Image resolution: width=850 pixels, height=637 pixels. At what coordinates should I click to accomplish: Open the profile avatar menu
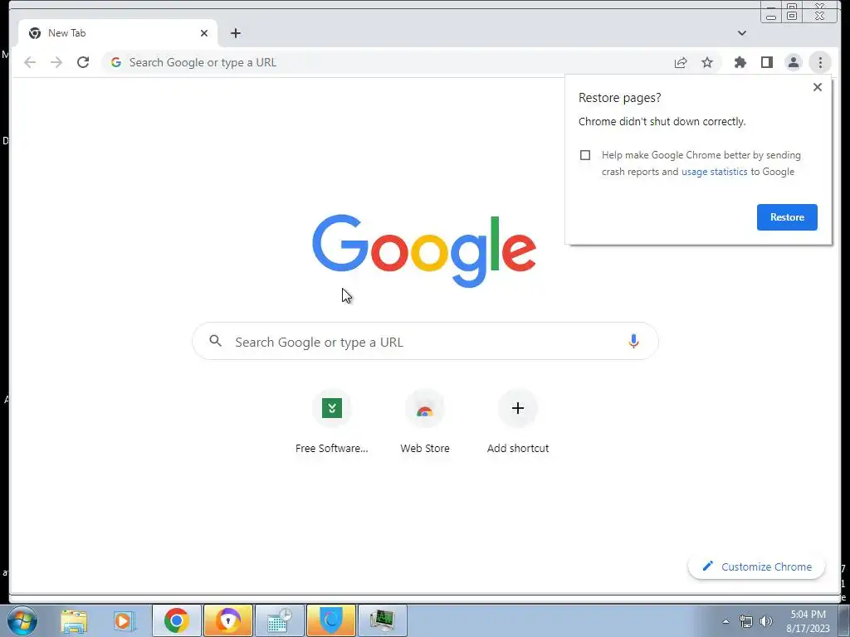pos(793,62)
